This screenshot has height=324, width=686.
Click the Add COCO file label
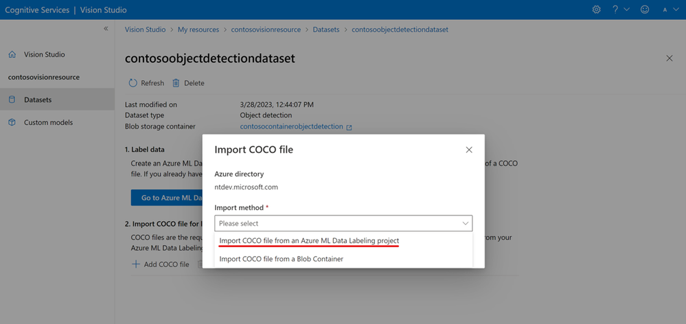coord(167,264)
